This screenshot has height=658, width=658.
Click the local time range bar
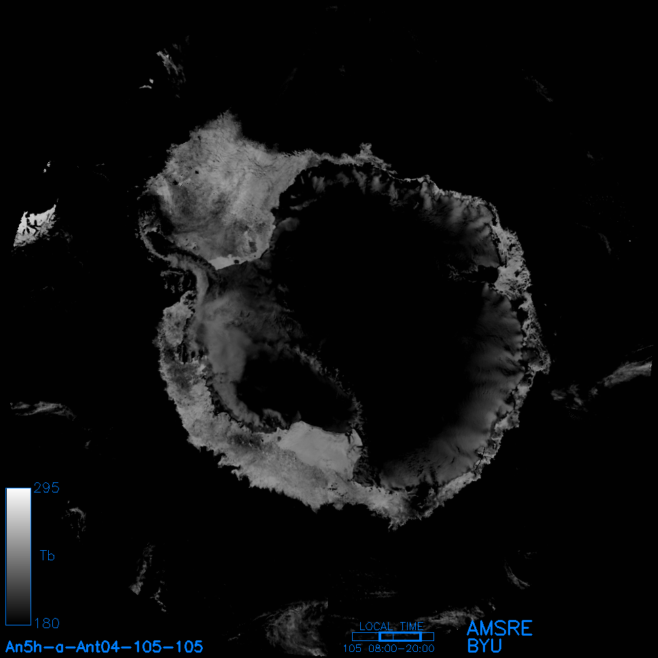click(x=393, y=636)
